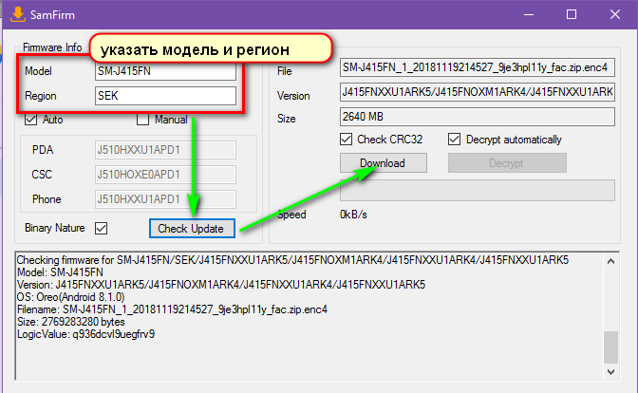Click the Download button
The height and width of the screenshot is (393, 638).
[x=382, y=162]
